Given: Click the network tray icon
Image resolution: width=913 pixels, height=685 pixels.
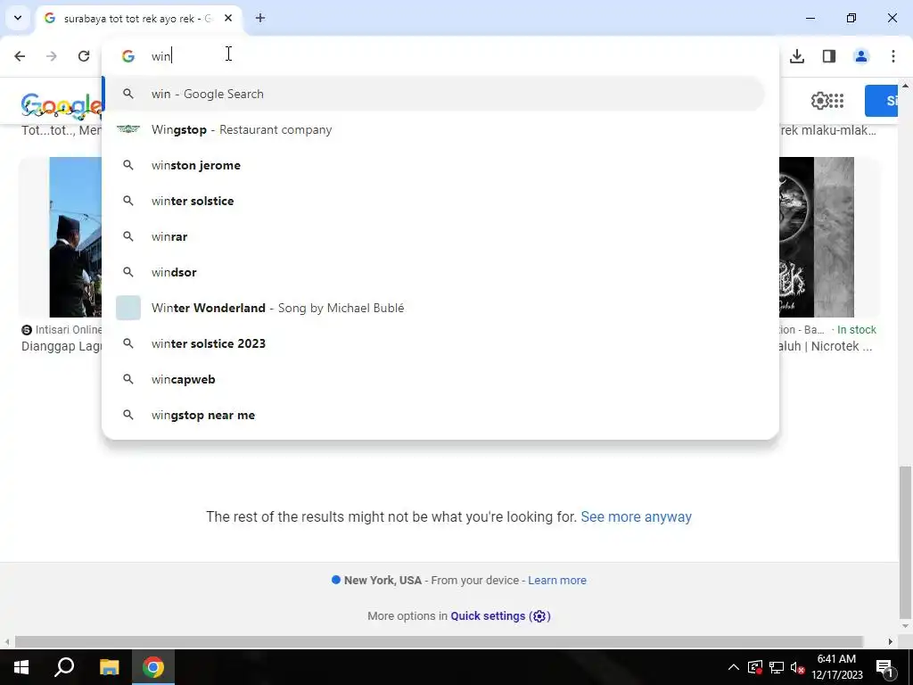Looking at the screenshot, I should tap(777, 667).
